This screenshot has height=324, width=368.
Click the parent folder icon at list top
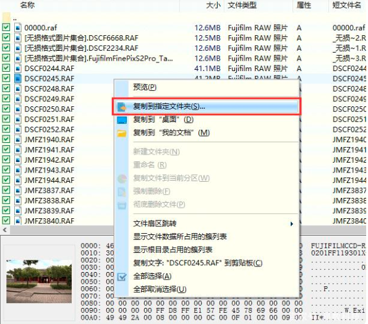(6, 17)
